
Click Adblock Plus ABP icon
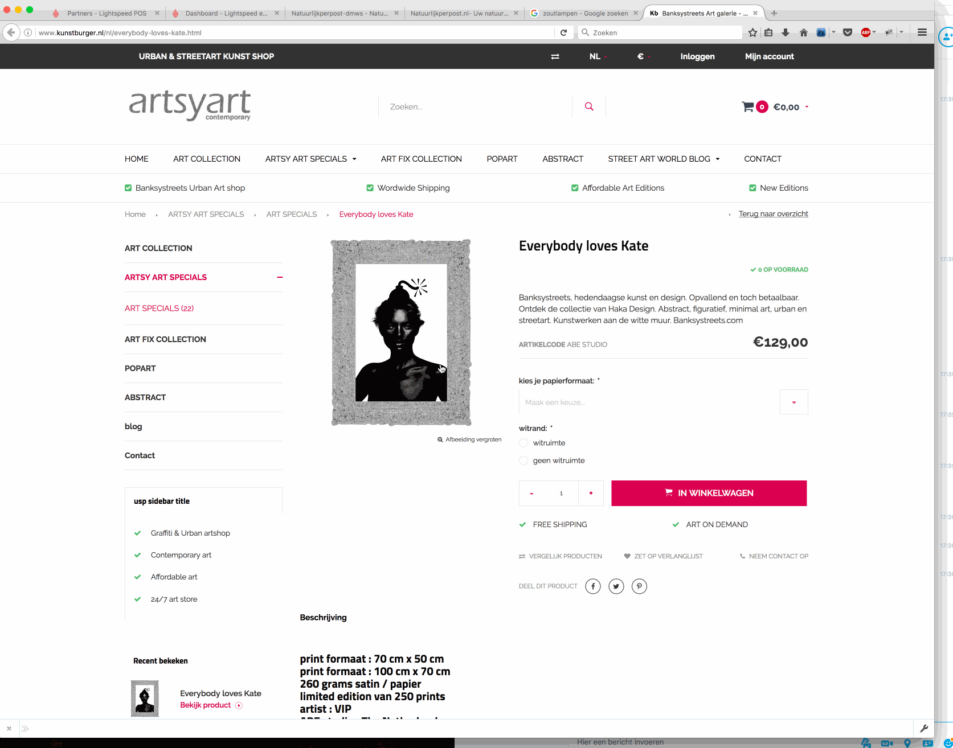[866, 32]
